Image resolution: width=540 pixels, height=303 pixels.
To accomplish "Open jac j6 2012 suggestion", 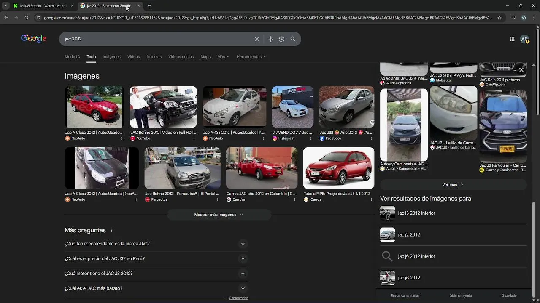I will tap(454, 278).
